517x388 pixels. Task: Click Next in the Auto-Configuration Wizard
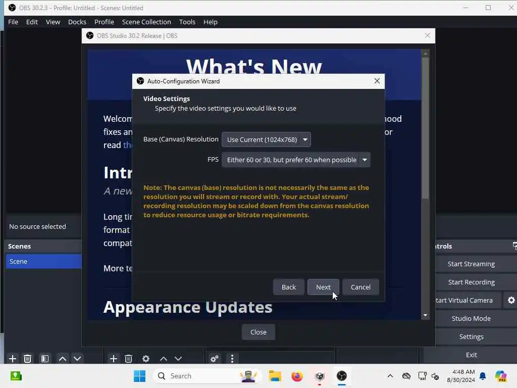click(x=323, y=287)
